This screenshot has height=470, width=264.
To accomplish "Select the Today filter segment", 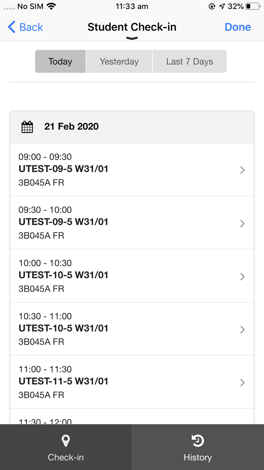I will pos(60,61).
